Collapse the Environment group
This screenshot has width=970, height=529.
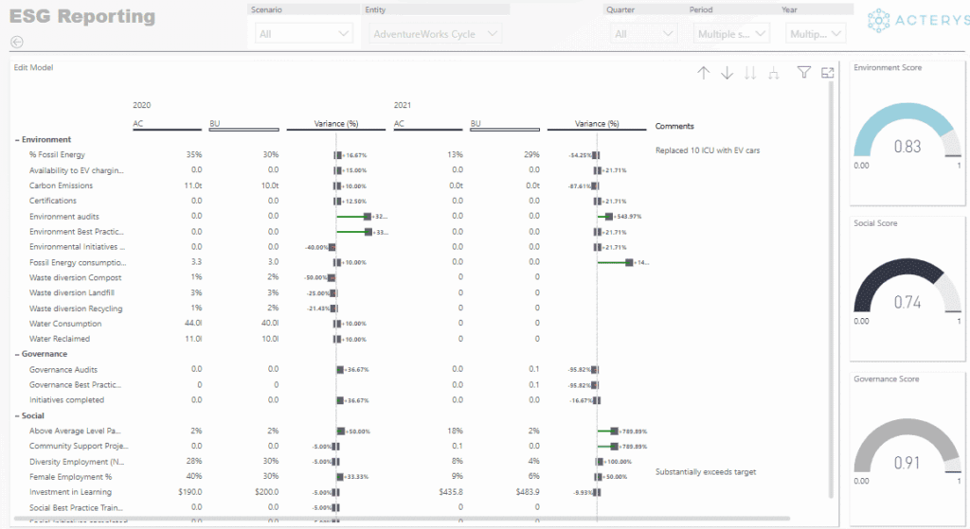[17, 140]
